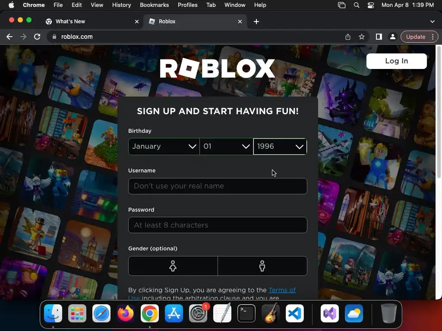Viewport: 442px width, 331px height.
Task: Open System Settings from the dock
Action: (x=198, y=313)
